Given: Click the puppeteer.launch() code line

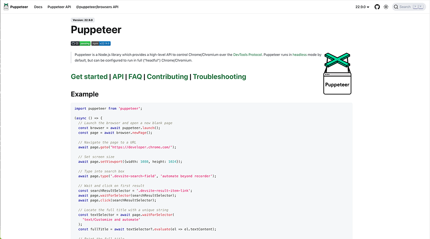Looking at the screenshot, I should tap(119, 128).
